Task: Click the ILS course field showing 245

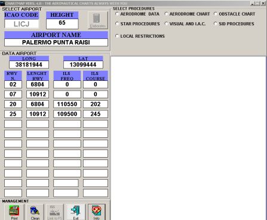Action: pos(96,114)
